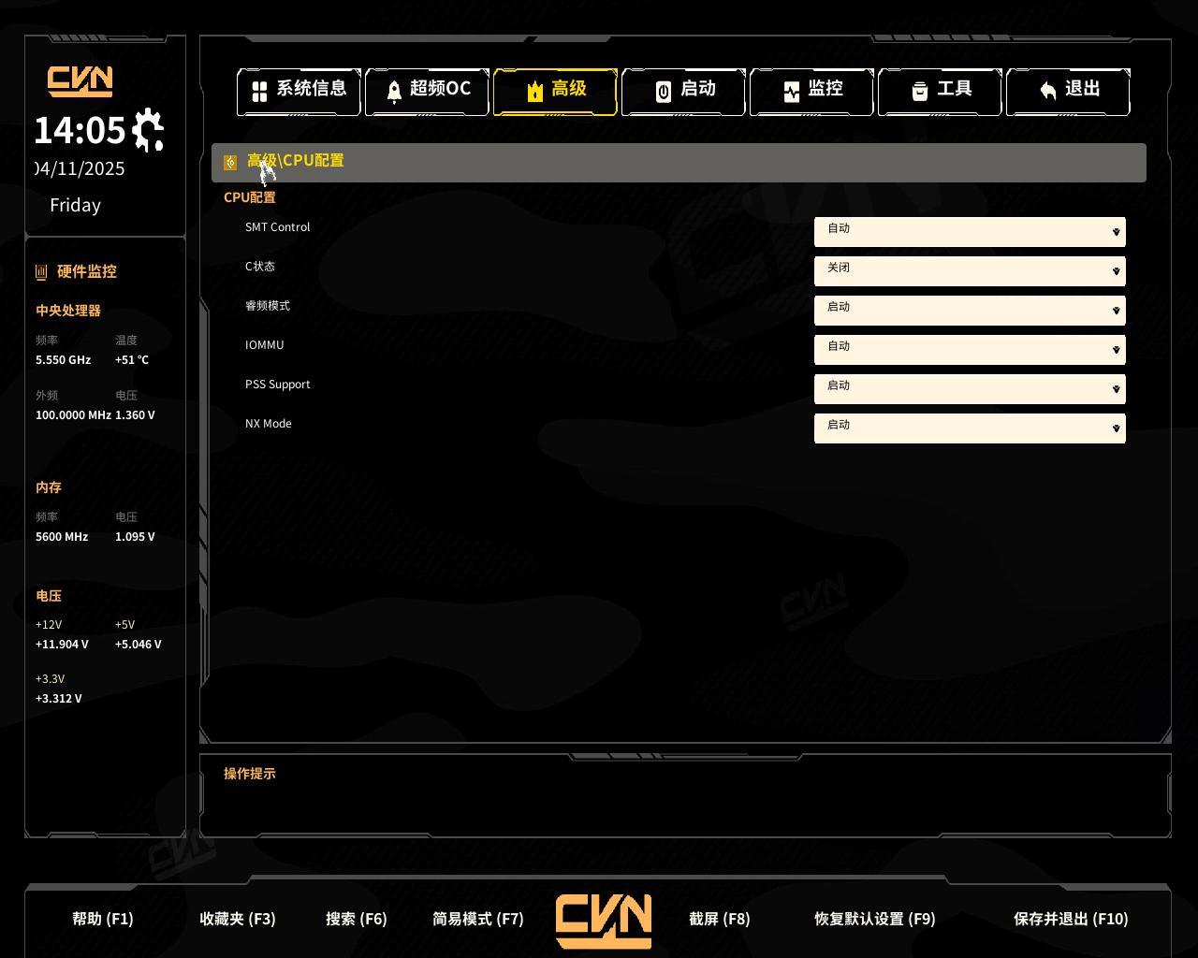The width and height of the screenshot is (1198, 958).
Task: Click the +11.904 V voltage reading
Action: pyautogui.click(x=62, y=645)
